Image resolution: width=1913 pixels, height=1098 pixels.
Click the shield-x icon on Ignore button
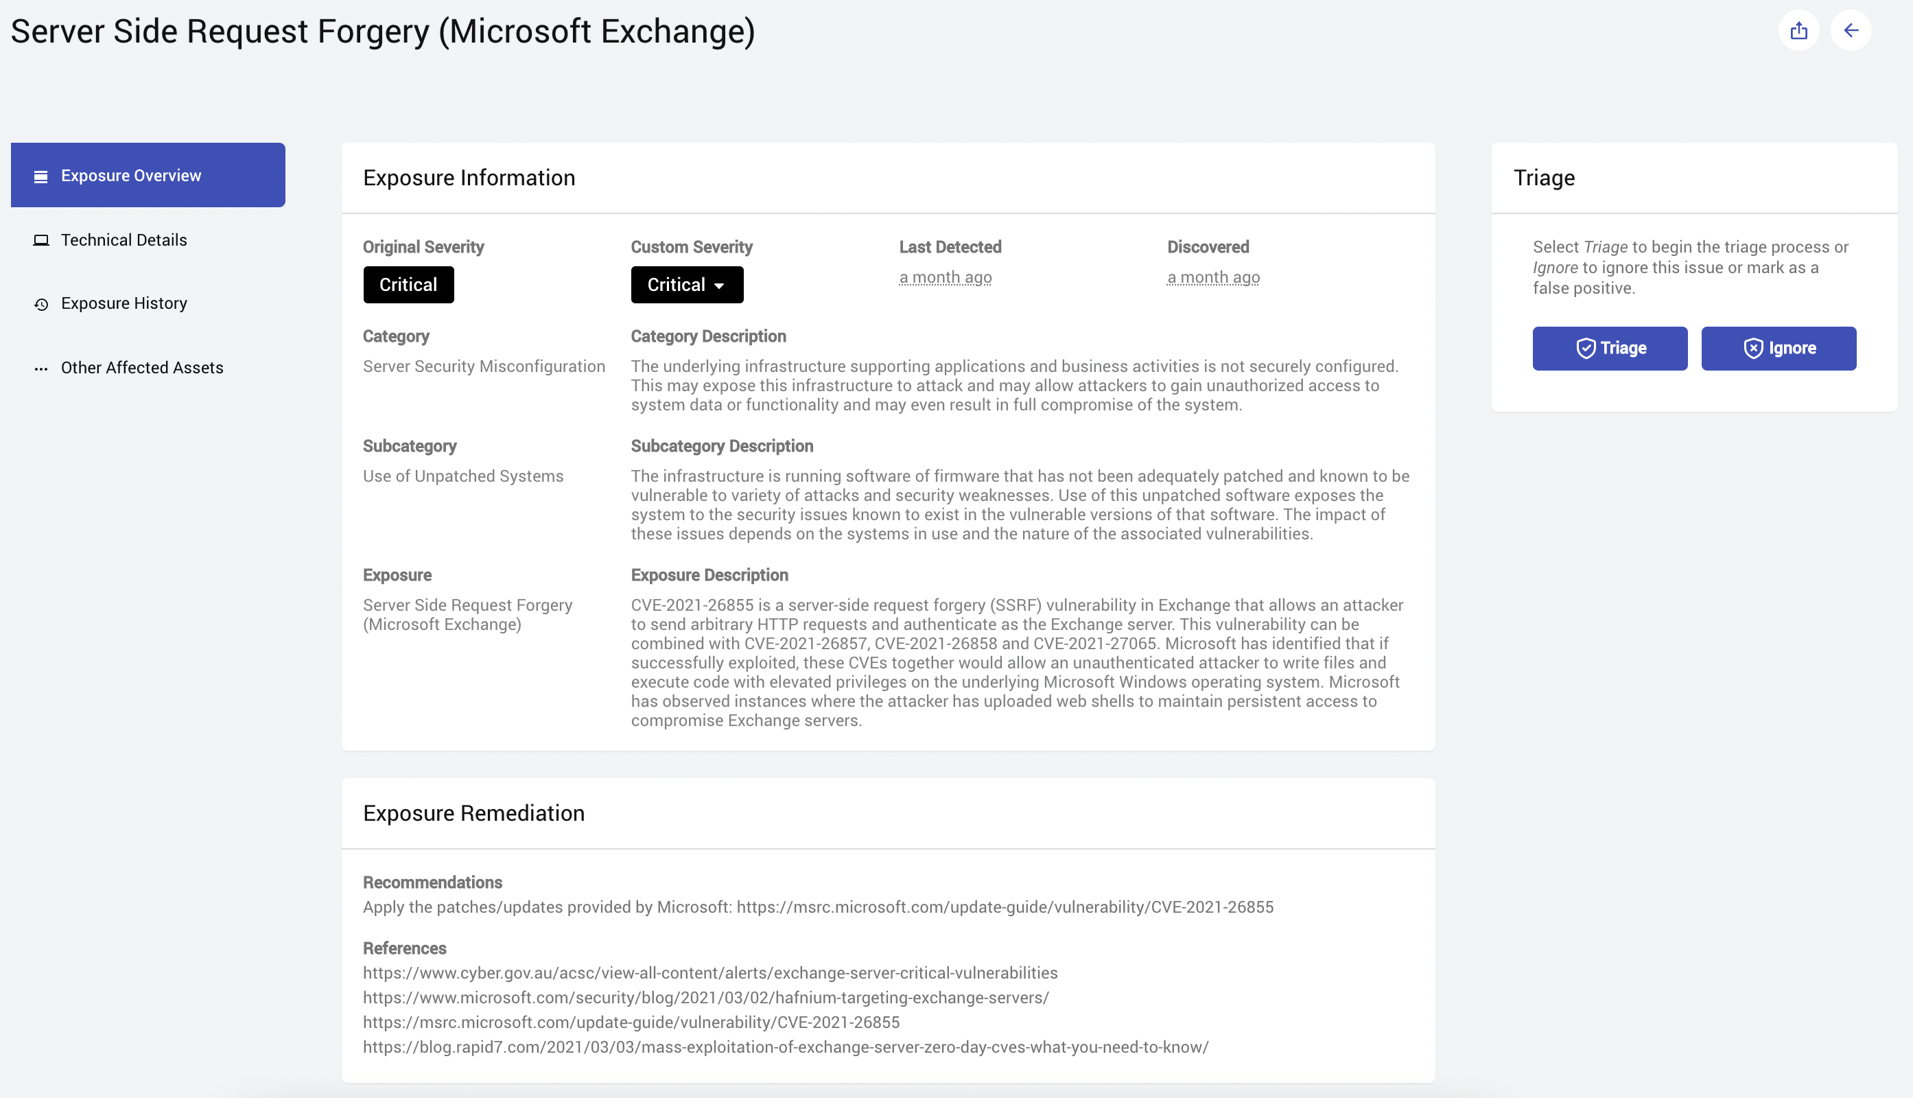[1752, 349]
